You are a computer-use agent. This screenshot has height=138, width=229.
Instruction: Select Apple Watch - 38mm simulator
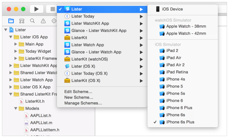pos(183,27)
